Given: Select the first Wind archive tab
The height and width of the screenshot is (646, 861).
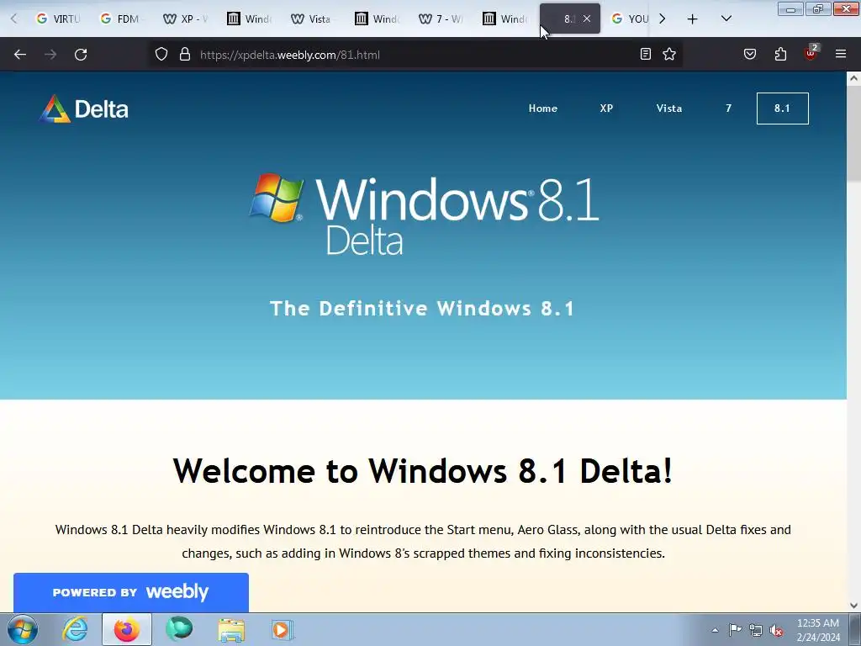Looking at the screenshot, I should click(249, 19).
